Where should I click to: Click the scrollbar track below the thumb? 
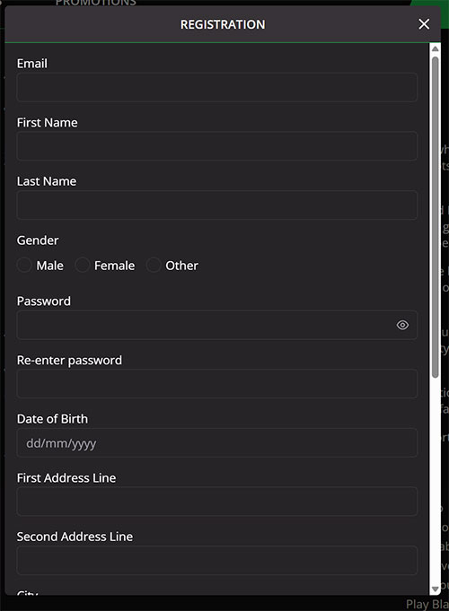435,479
